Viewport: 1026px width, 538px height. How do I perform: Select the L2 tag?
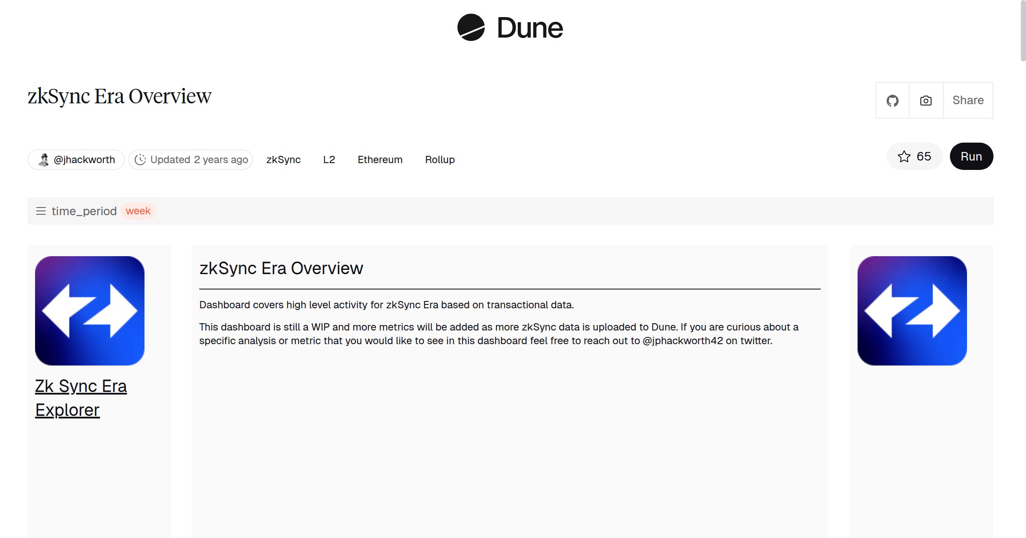329,160
